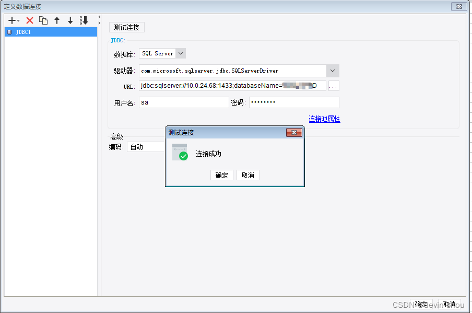This screenshot has height=313, width=472.
Task: Focus the password field
Action: (294, 102)
